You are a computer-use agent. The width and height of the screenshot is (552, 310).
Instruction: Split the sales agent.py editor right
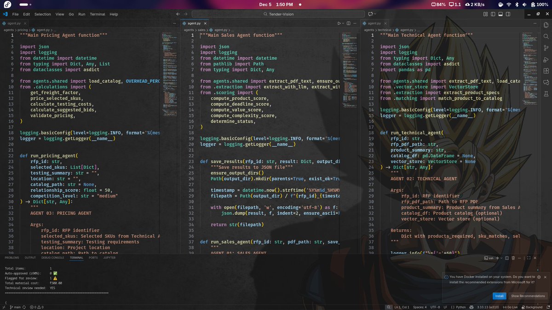pyautogui.click(x=349, y=23)
